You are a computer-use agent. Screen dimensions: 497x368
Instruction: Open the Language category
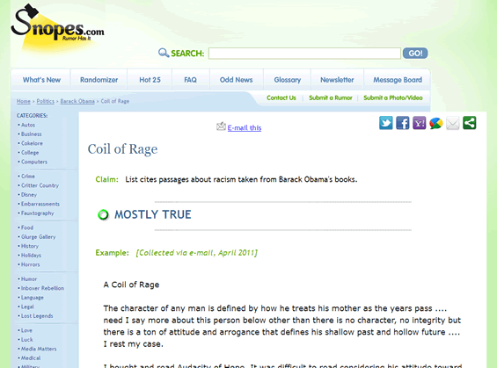click(x=33, y=298)
